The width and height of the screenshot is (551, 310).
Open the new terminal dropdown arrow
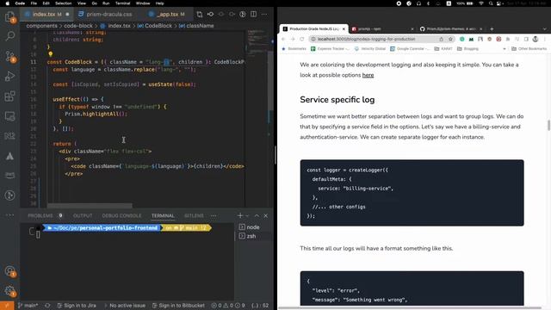[x=247, y=215]
